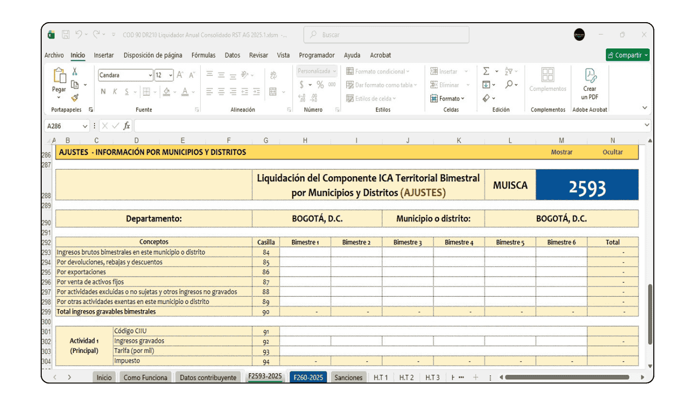The height and width of the screenshot is (406, 695).
Task: Toggle italic (K) formatting
Action: click(x=115, y=91)
